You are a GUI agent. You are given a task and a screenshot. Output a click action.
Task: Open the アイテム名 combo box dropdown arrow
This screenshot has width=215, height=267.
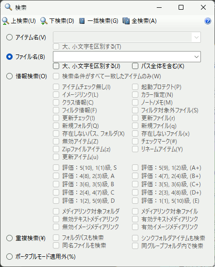(x=197, y=37)
